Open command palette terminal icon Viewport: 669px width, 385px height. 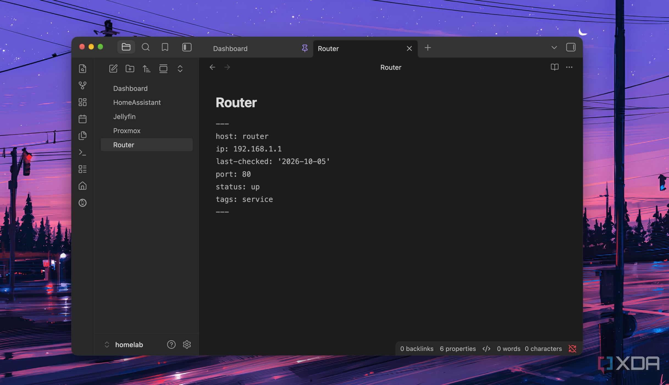[x=82, y=152]
